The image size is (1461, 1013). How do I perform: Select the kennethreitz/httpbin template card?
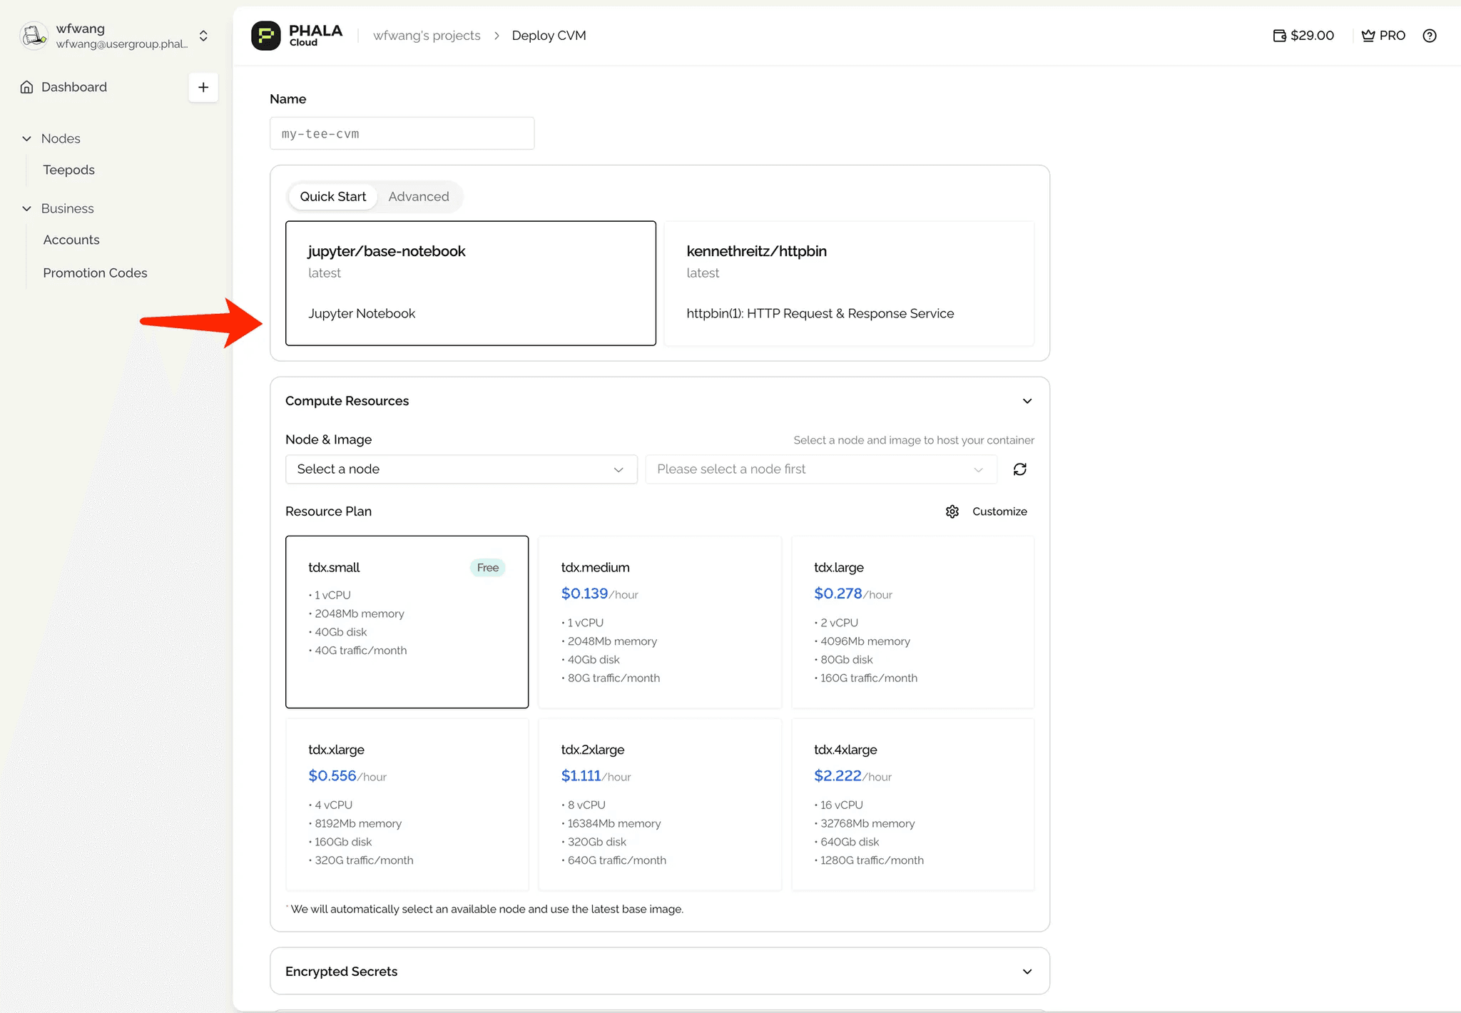(x=848, y=283)
